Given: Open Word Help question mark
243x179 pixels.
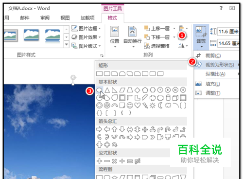Looking at the screenshot, I should coord(221,8).
